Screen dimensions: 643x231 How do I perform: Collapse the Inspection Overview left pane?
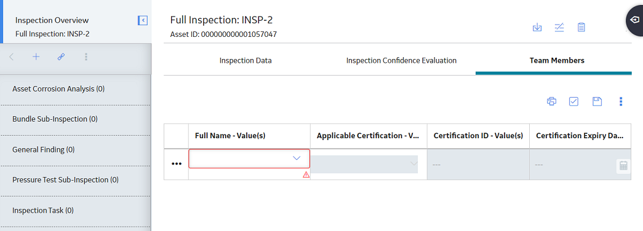[143, 20]
